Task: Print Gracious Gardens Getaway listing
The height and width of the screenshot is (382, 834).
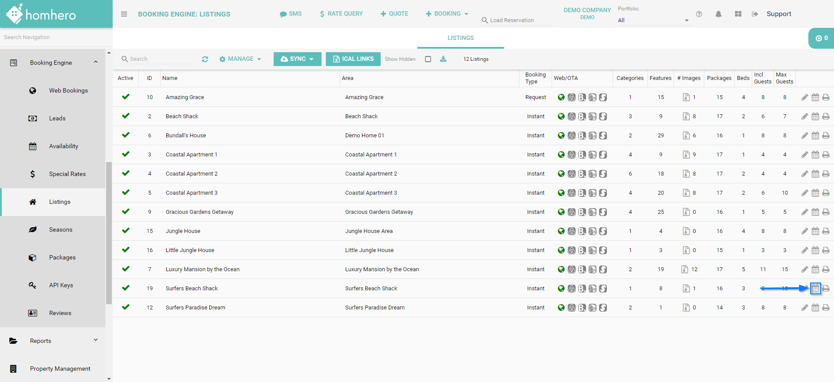Action: (826, 212)
